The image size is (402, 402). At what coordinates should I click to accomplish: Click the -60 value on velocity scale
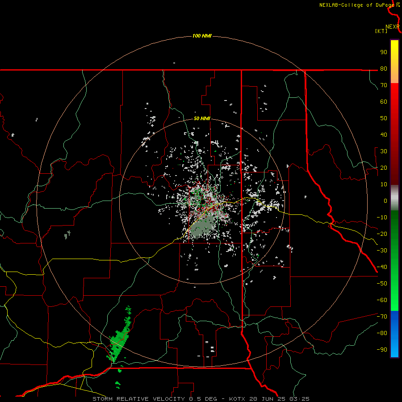[x=382, y=300]
